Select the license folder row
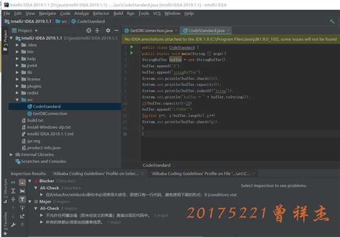The height and width of the screenshot is (237, 340). pos(65,79)
